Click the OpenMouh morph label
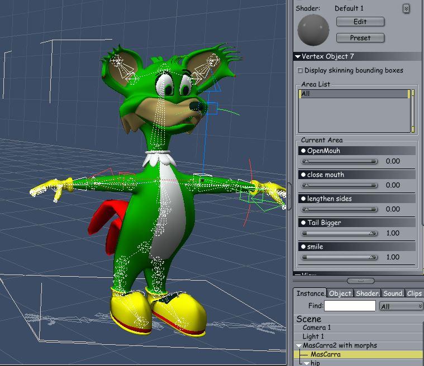Image resolution: width=424 pixels, height=366 pixels. click(x=323, y=151)
